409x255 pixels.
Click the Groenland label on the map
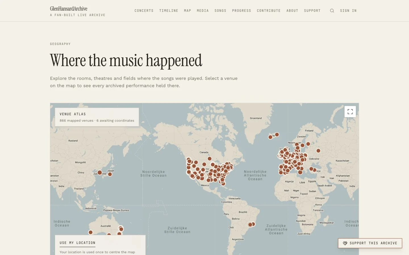[x=256, y=118]
